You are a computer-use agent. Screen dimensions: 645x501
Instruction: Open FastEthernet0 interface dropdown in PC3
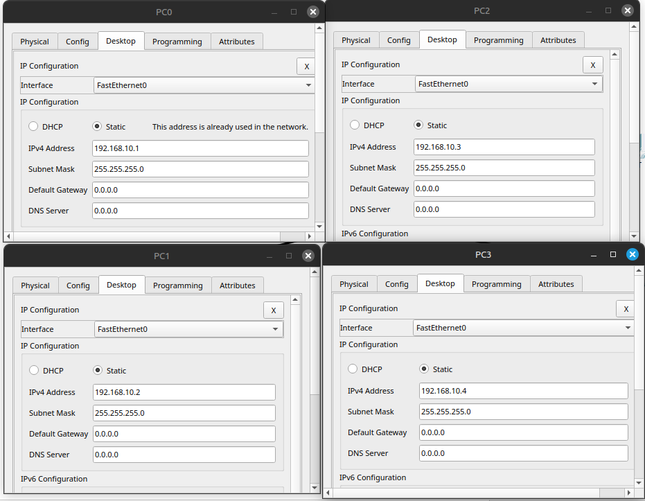click(523, 328)
